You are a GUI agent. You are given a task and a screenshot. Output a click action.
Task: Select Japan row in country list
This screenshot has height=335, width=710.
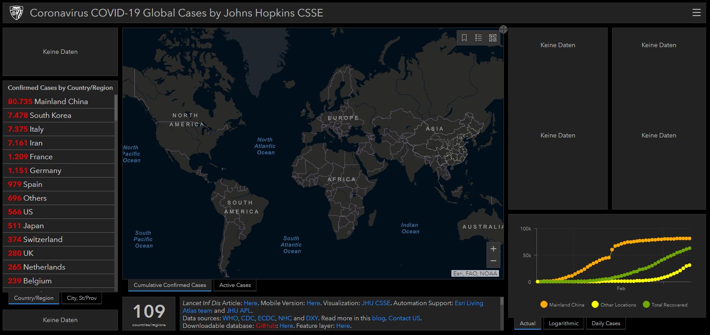pos(59,226)
